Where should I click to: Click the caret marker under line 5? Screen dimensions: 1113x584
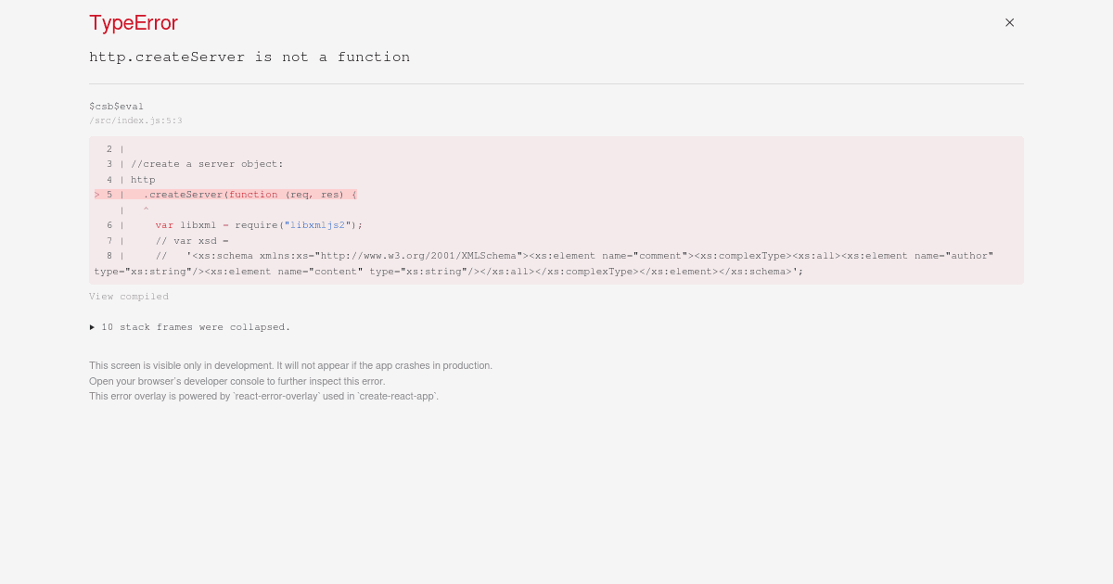coord(146,209)
